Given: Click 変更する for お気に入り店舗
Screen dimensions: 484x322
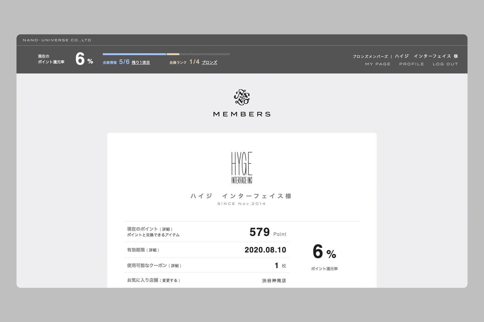Looking at the screenshot, I should (x=170, y=281).
